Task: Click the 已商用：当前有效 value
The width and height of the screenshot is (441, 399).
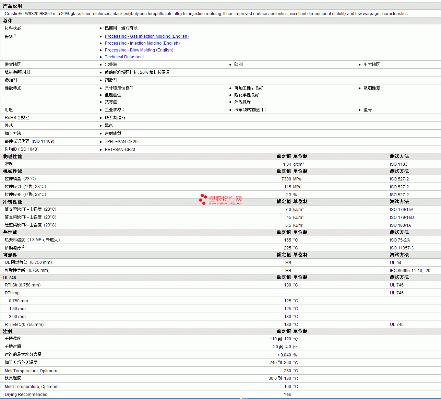Action: point(121,28)
